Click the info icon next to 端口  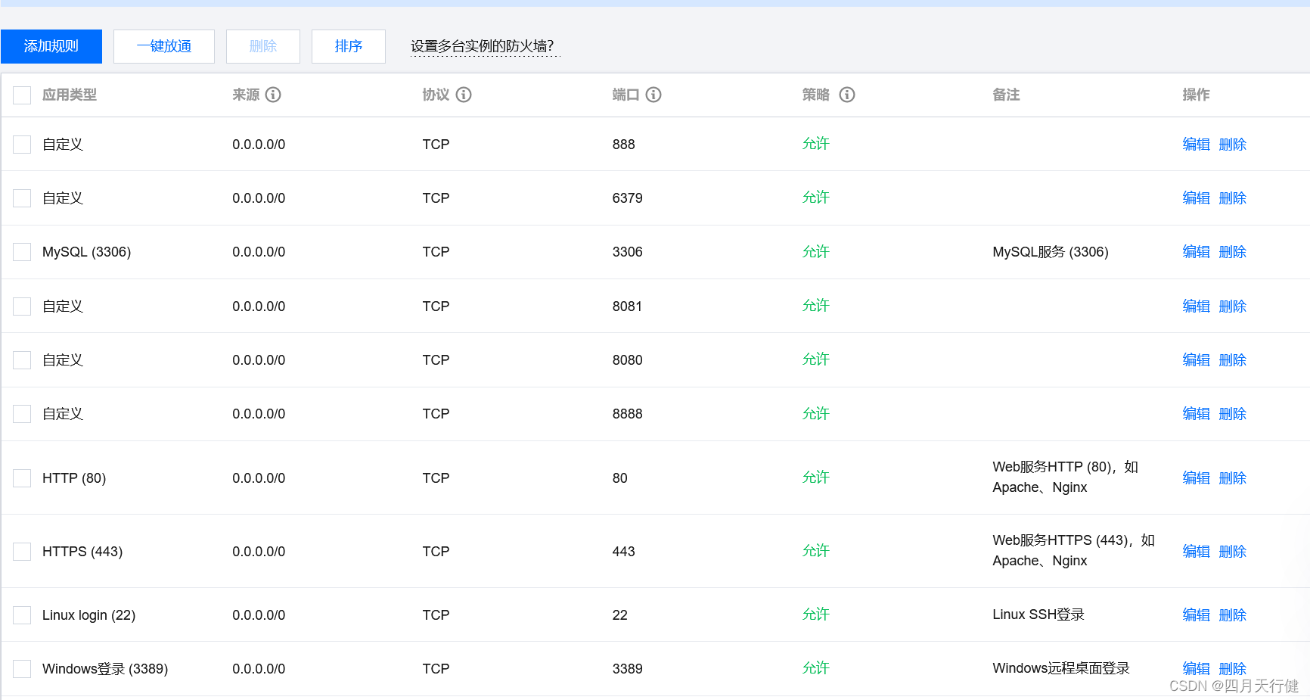pos(653,95)
